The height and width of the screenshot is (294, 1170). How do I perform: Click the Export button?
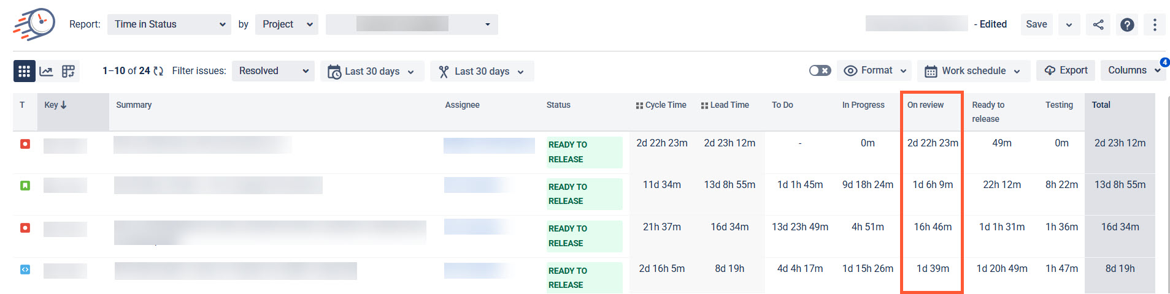1066,70
